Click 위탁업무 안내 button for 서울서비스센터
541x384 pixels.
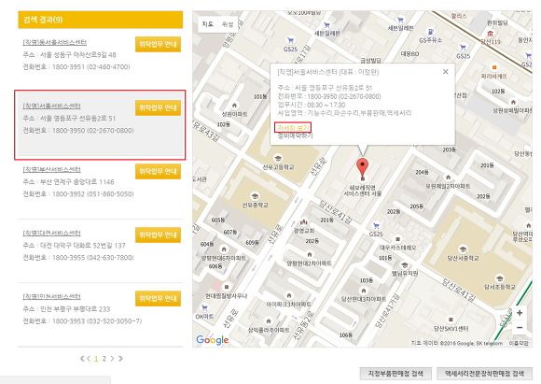click(158, 107)
